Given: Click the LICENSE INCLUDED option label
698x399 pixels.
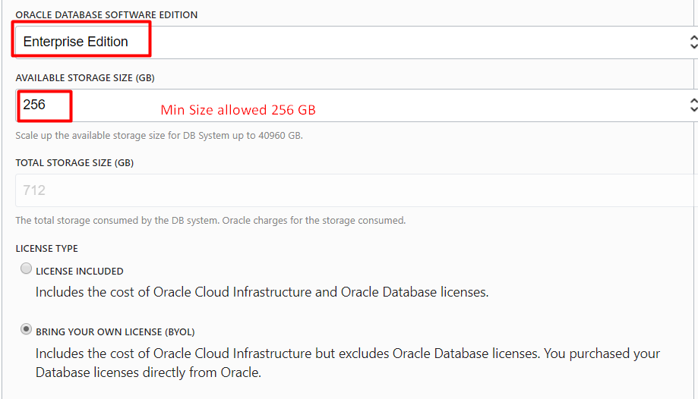Looking at the screenshot, I should [80, 272].
